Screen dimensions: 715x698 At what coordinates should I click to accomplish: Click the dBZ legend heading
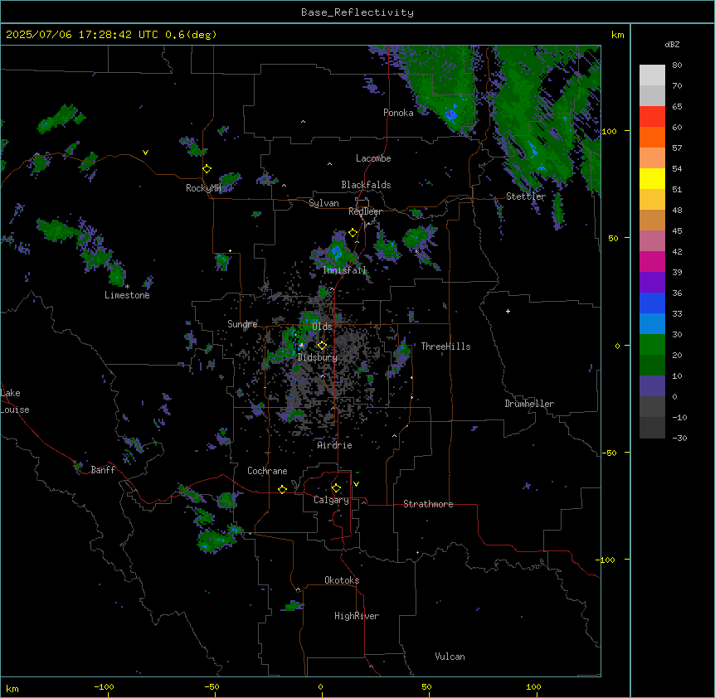672,45
